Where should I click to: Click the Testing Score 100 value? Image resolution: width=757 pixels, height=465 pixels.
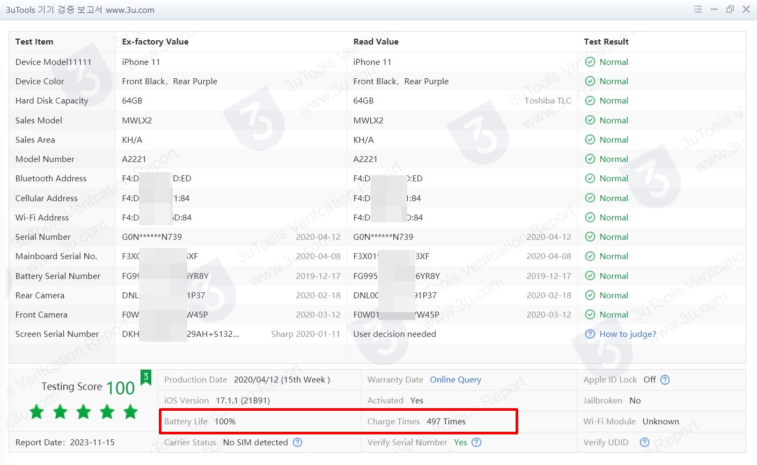[121, 388]
